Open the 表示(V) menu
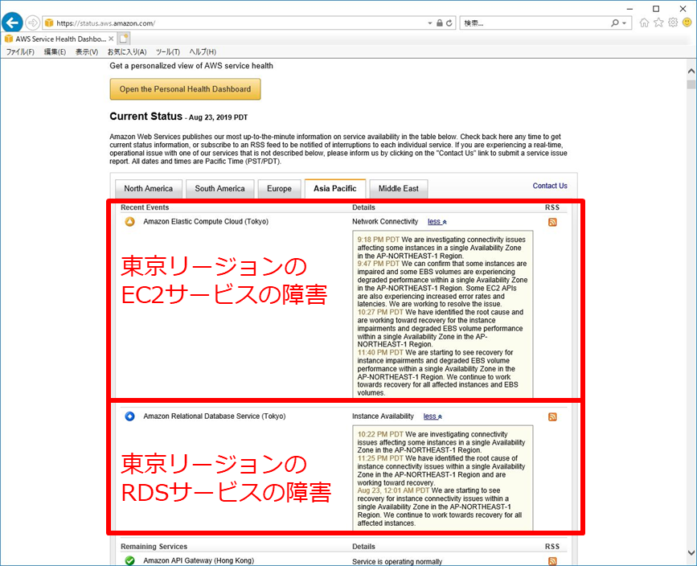The height and width of the screenshot is (566, 697). point(87,52)
